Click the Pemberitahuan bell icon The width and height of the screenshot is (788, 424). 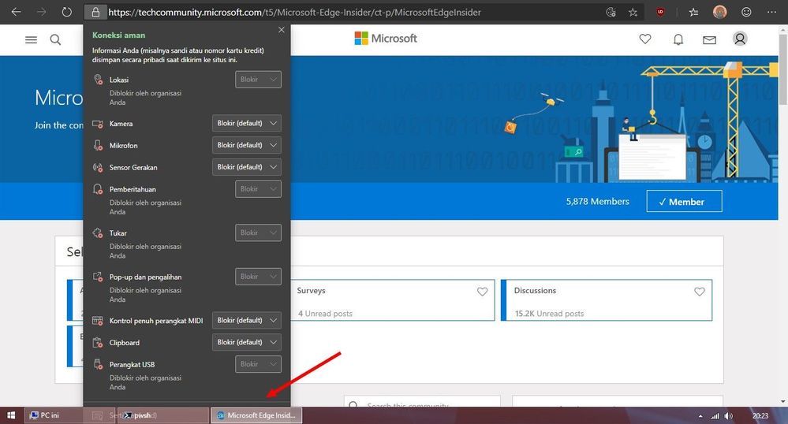pos(98,189)
